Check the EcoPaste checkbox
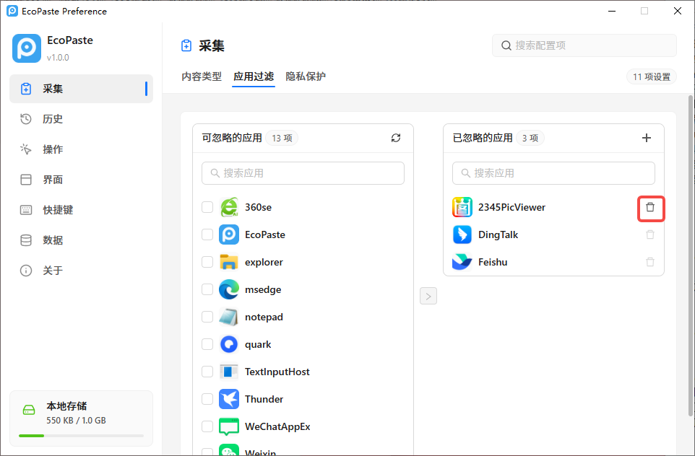Viewport: 695px width, 456px height. tap(207, 234)
